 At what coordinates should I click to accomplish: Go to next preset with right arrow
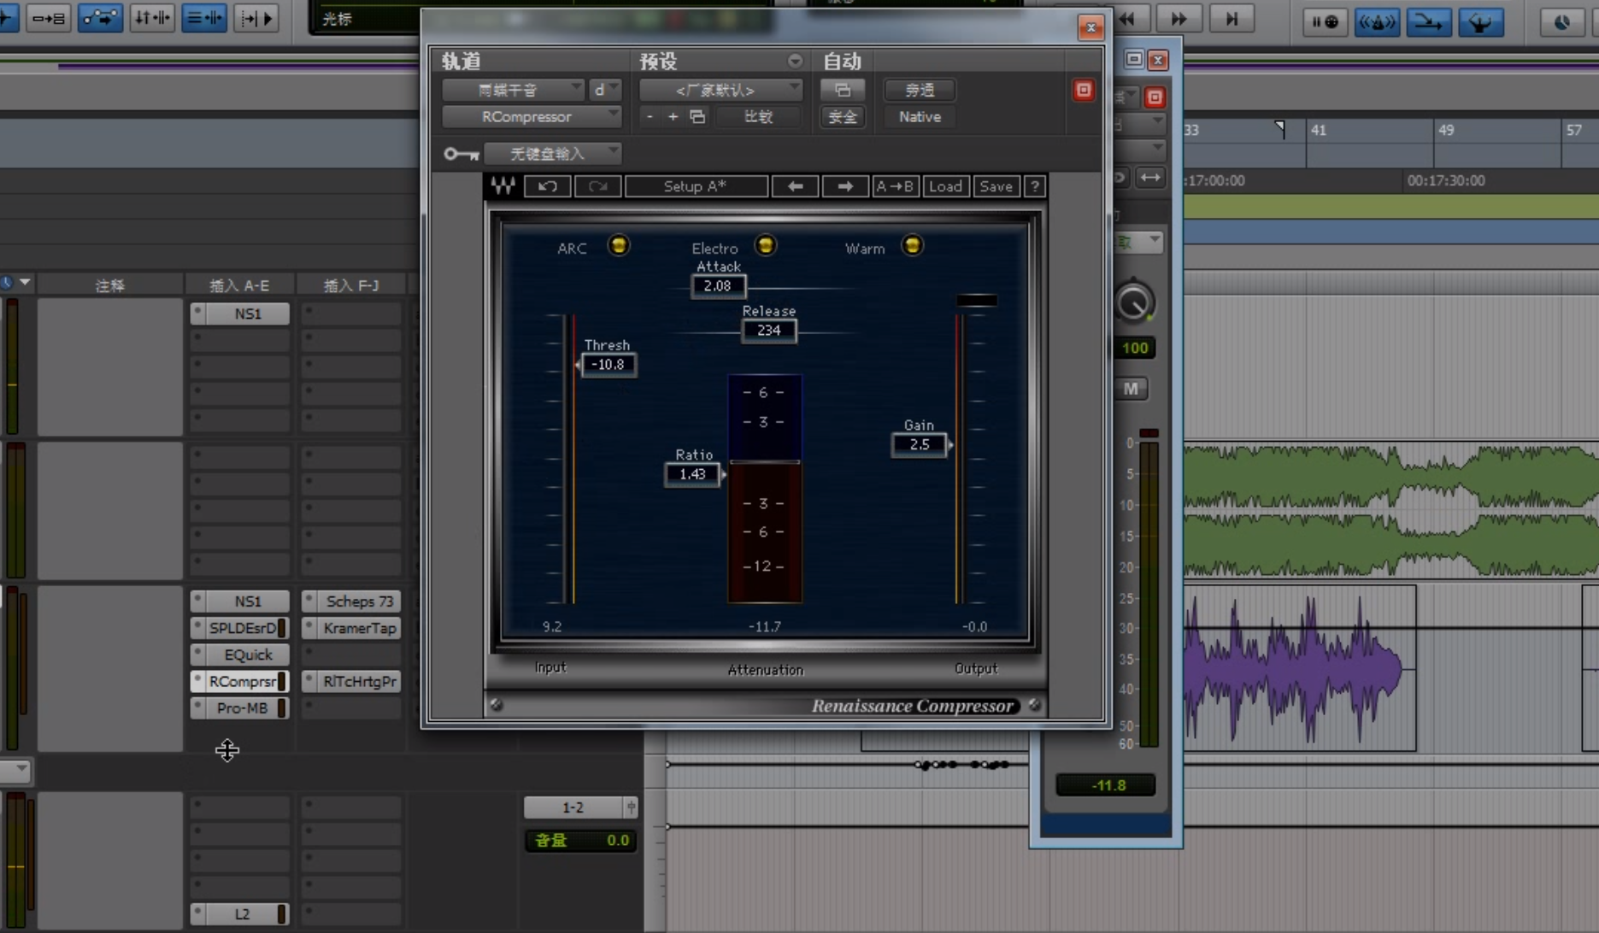(x=844, y=186)
